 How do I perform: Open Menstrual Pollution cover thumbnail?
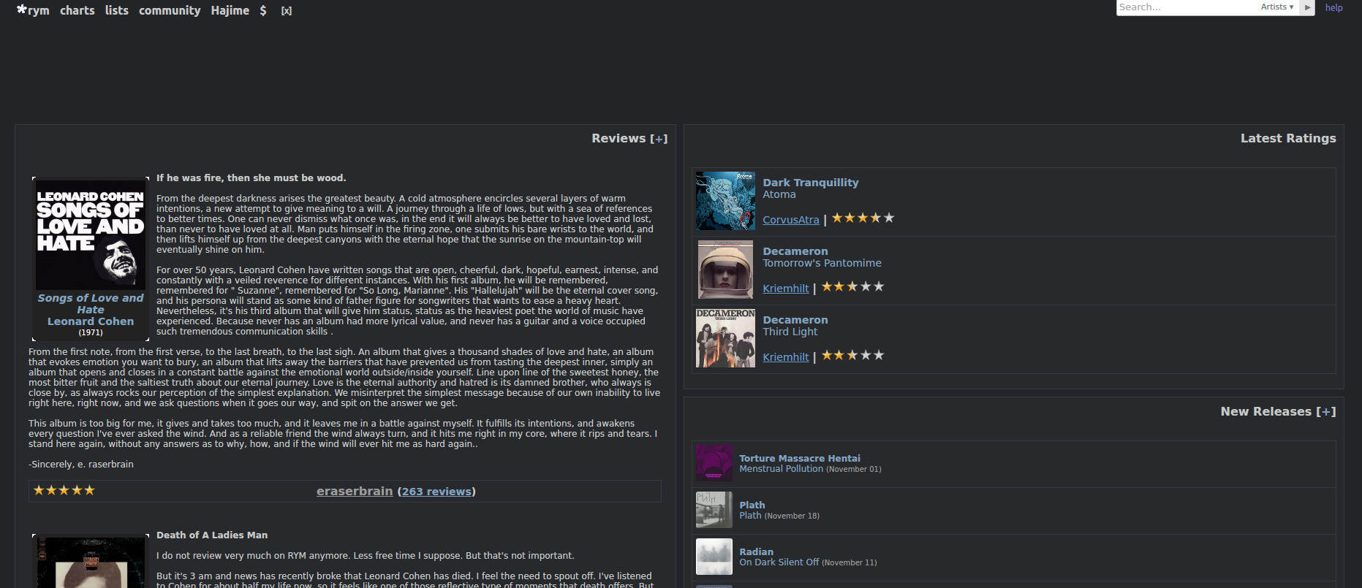[714, 463]
